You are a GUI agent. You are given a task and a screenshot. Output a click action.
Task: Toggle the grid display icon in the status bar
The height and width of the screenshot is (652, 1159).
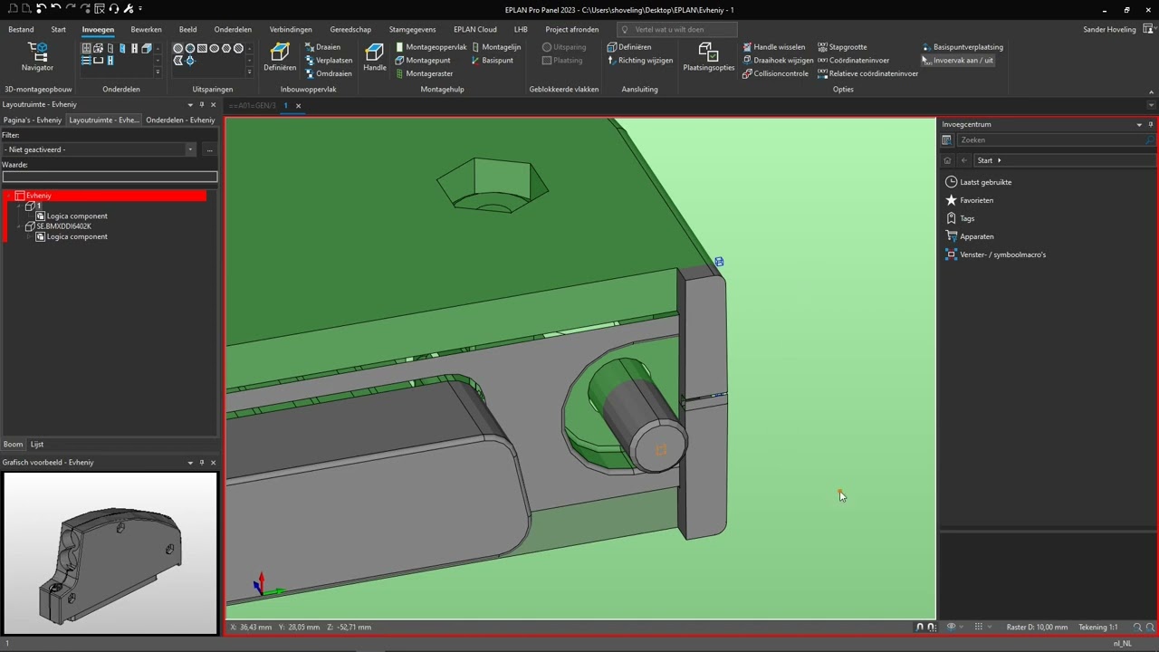click(978, 627)
